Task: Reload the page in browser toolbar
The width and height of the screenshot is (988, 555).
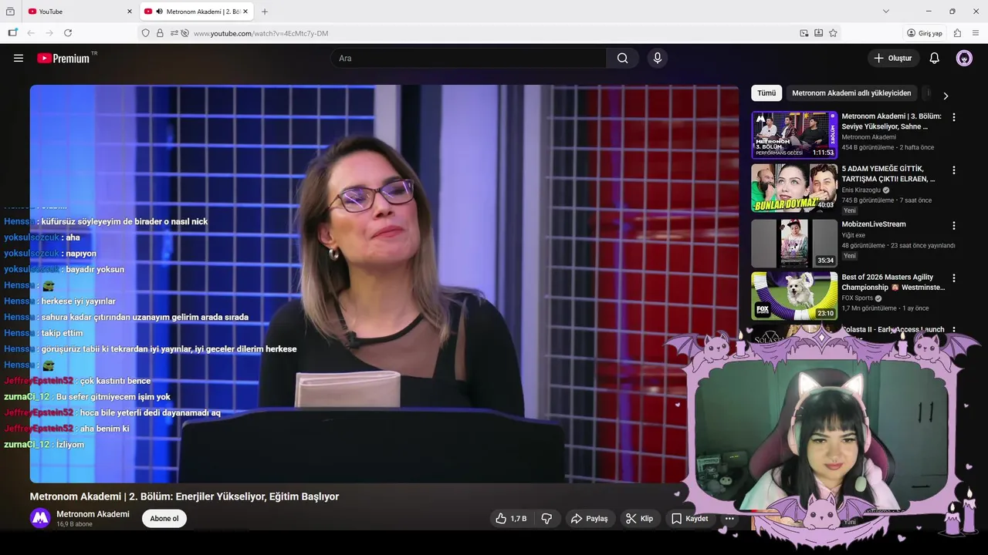Action: [68, 33]
